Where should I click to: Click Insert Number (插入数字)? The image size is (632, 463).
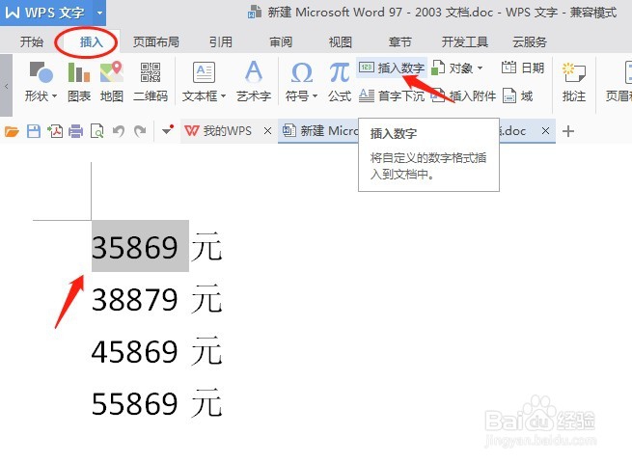coord(392,68)
